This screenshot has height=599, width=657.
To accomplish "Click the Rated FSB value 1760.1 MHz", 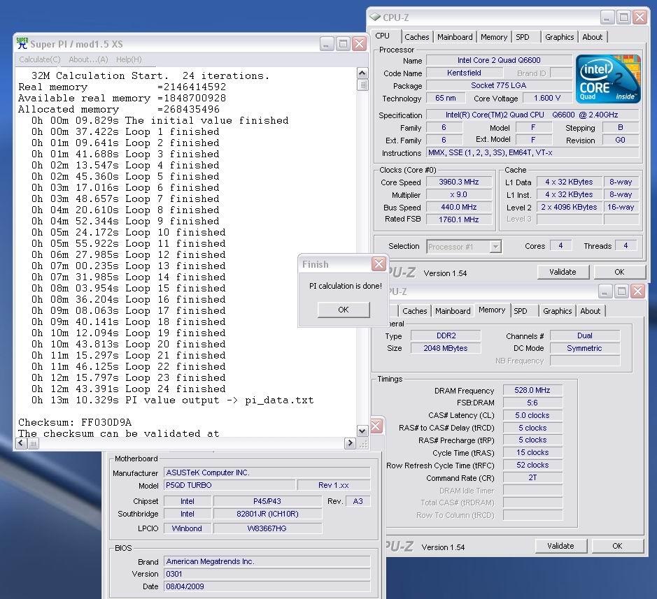I will (x=459, y=219).
